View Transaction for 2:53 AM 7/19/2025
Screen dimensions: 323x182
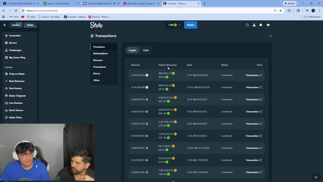(x=254, y=160)
